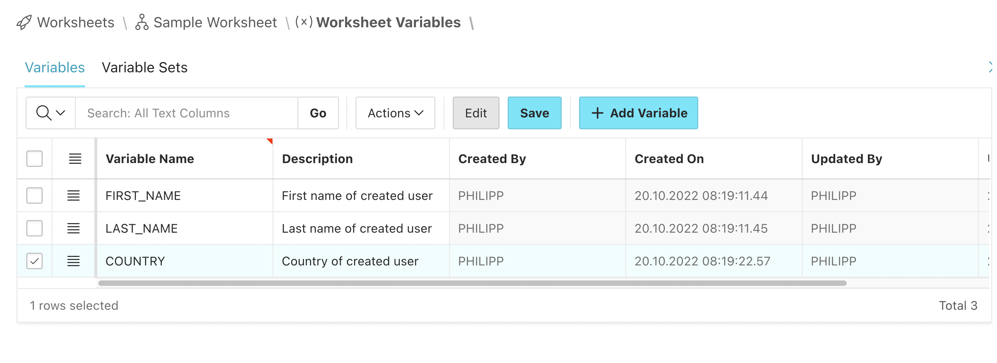Click the (×) variables icon in breadcrumb

click(x=304, y=23)
